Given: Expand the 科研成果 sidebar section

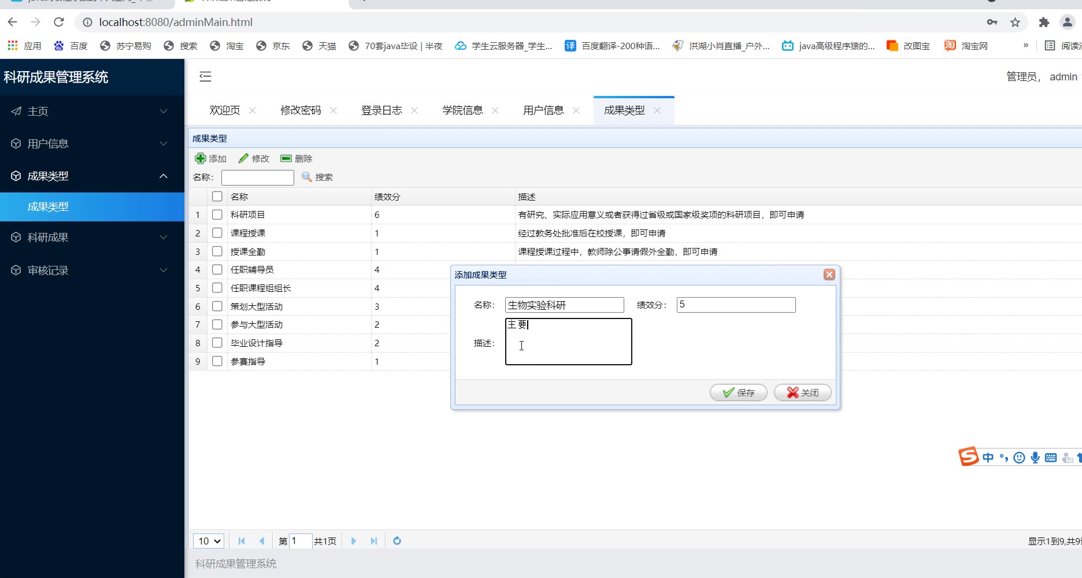Looking at the screenshot, I should [x=92, y=238].
